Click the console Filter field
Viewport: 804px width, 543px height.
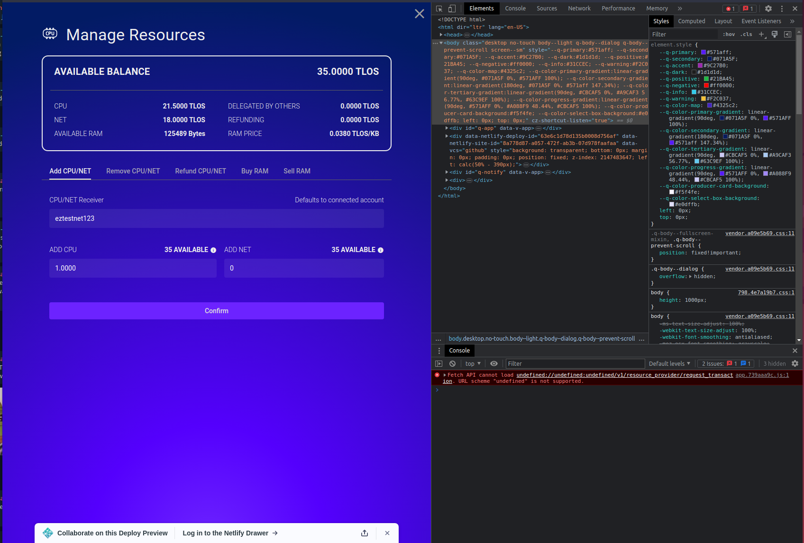(575, 363)
